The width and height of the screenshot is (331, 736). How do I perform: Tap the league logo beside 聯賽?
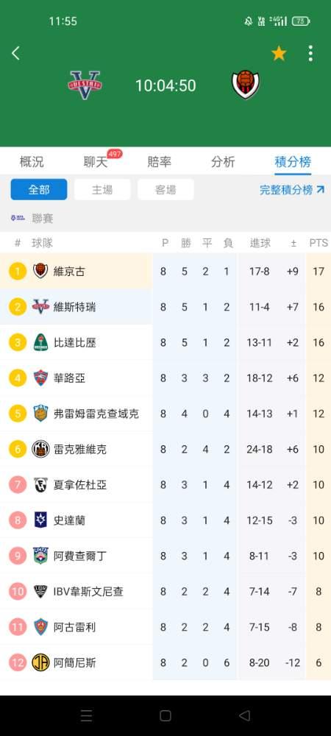[18, 218]
